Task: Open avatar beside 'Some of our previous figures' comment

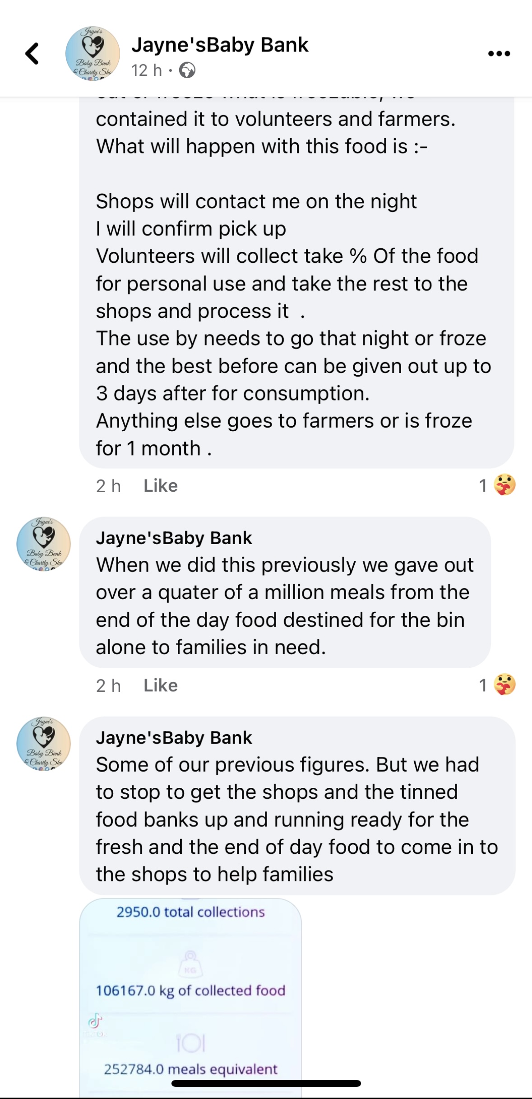Action: (44, 744)
